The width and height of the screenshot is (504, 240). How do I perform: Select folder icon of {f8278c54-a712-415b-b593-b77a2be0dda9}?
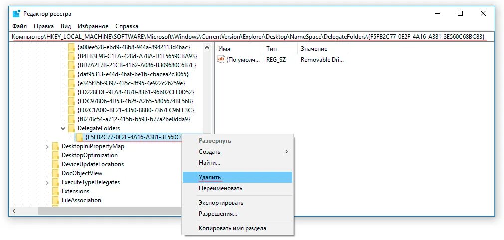(x=71, y=119)
